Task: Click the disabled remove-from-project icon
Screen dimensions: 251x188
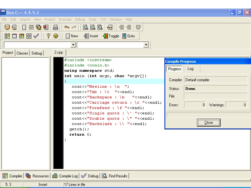Action: [x=129, y=27]
